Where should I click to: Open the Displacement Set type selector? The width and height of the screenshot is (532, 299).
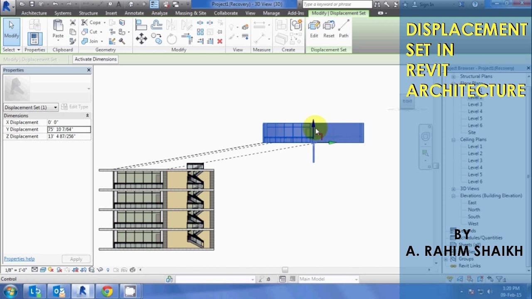point(31,108)
